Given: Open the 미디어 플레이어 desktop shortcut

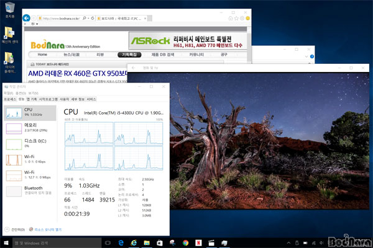Looking at the screenshot, I should [10, 62].
